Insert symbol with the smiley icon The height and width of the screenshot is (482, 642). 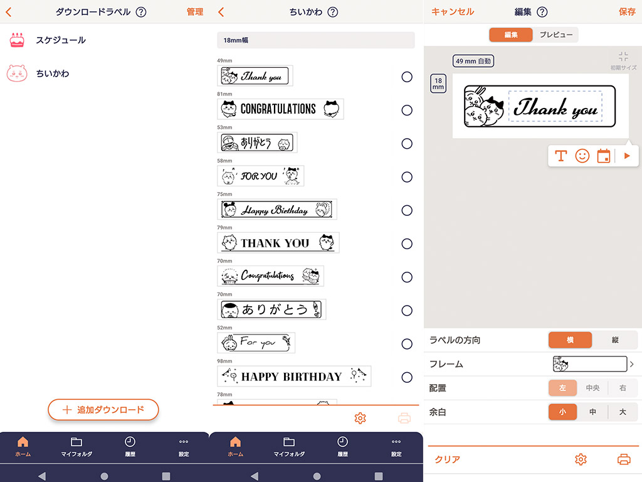pos(582,156)
